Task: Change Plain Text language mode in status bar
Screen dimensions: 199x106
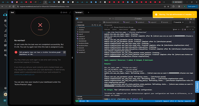Action: 180,101
